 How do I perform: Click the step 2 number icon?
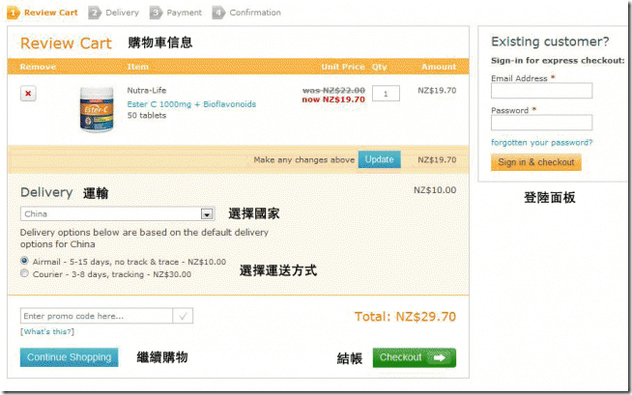95,13
